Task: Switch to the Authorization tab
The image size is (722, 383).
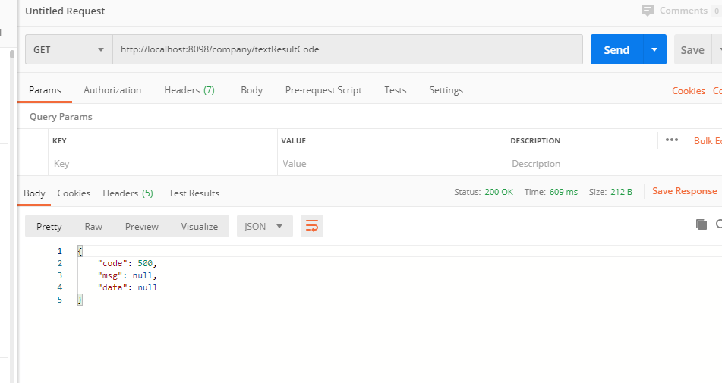Action: [112, 90]
